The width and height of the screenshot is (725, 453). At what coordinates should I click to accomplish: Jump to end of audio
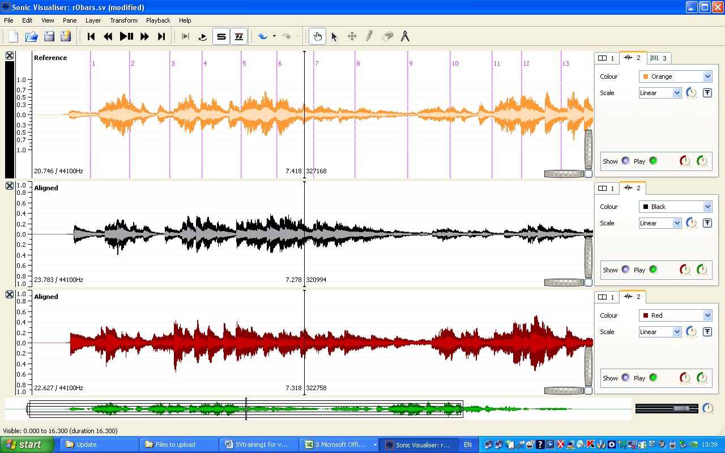(x=161, y=36)
